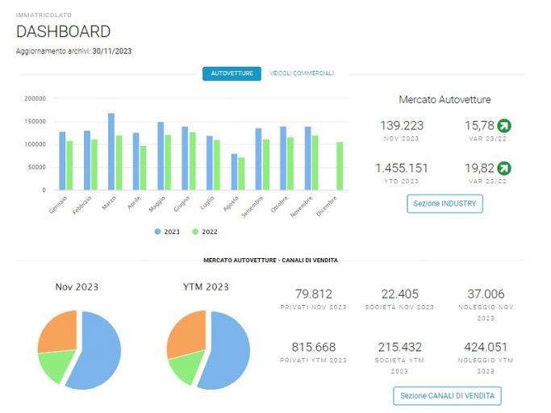Click the green up-arrow icon beside 19,82

[x=504, y=168]
